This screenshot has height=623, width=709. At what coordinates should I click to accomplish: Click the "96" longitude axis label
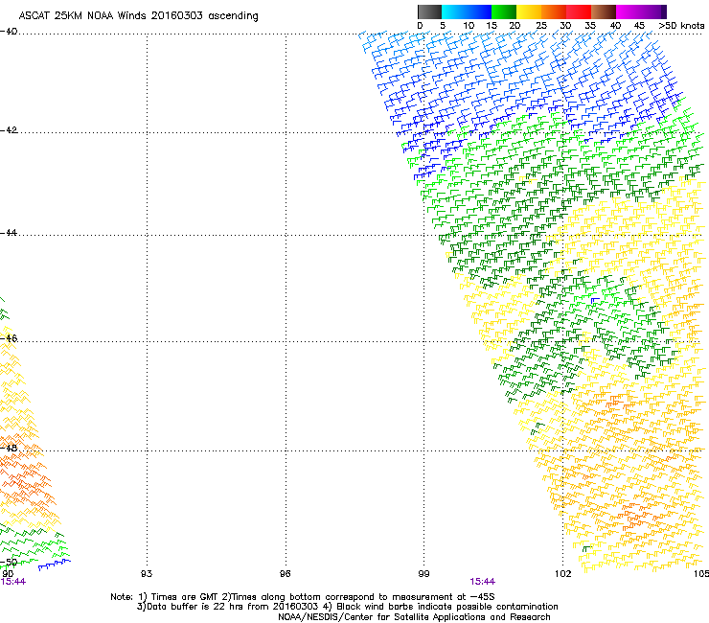[286, 574]
